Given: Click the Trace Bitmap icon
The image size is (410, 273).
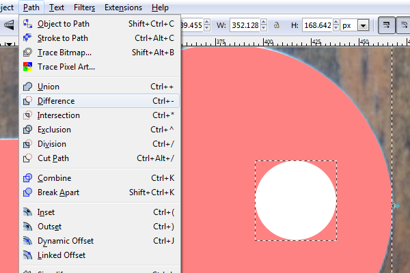Looking at the screenshot, I should point(27,53).
